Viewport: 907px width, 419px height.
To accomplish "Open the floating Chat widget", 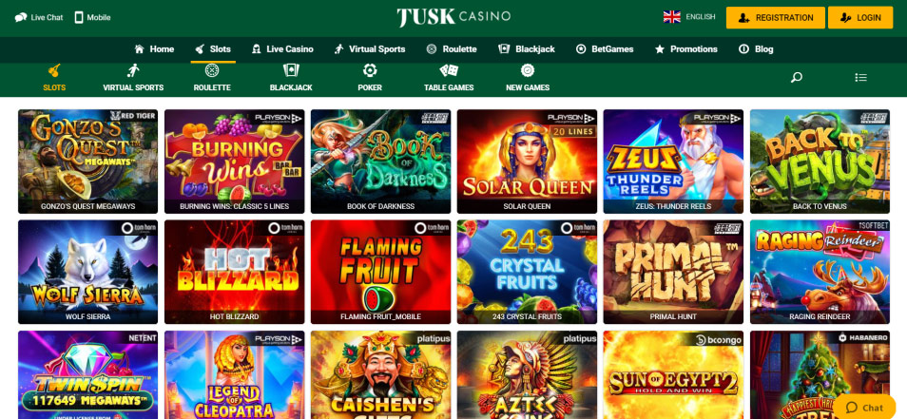I will (x=864, y=407).
